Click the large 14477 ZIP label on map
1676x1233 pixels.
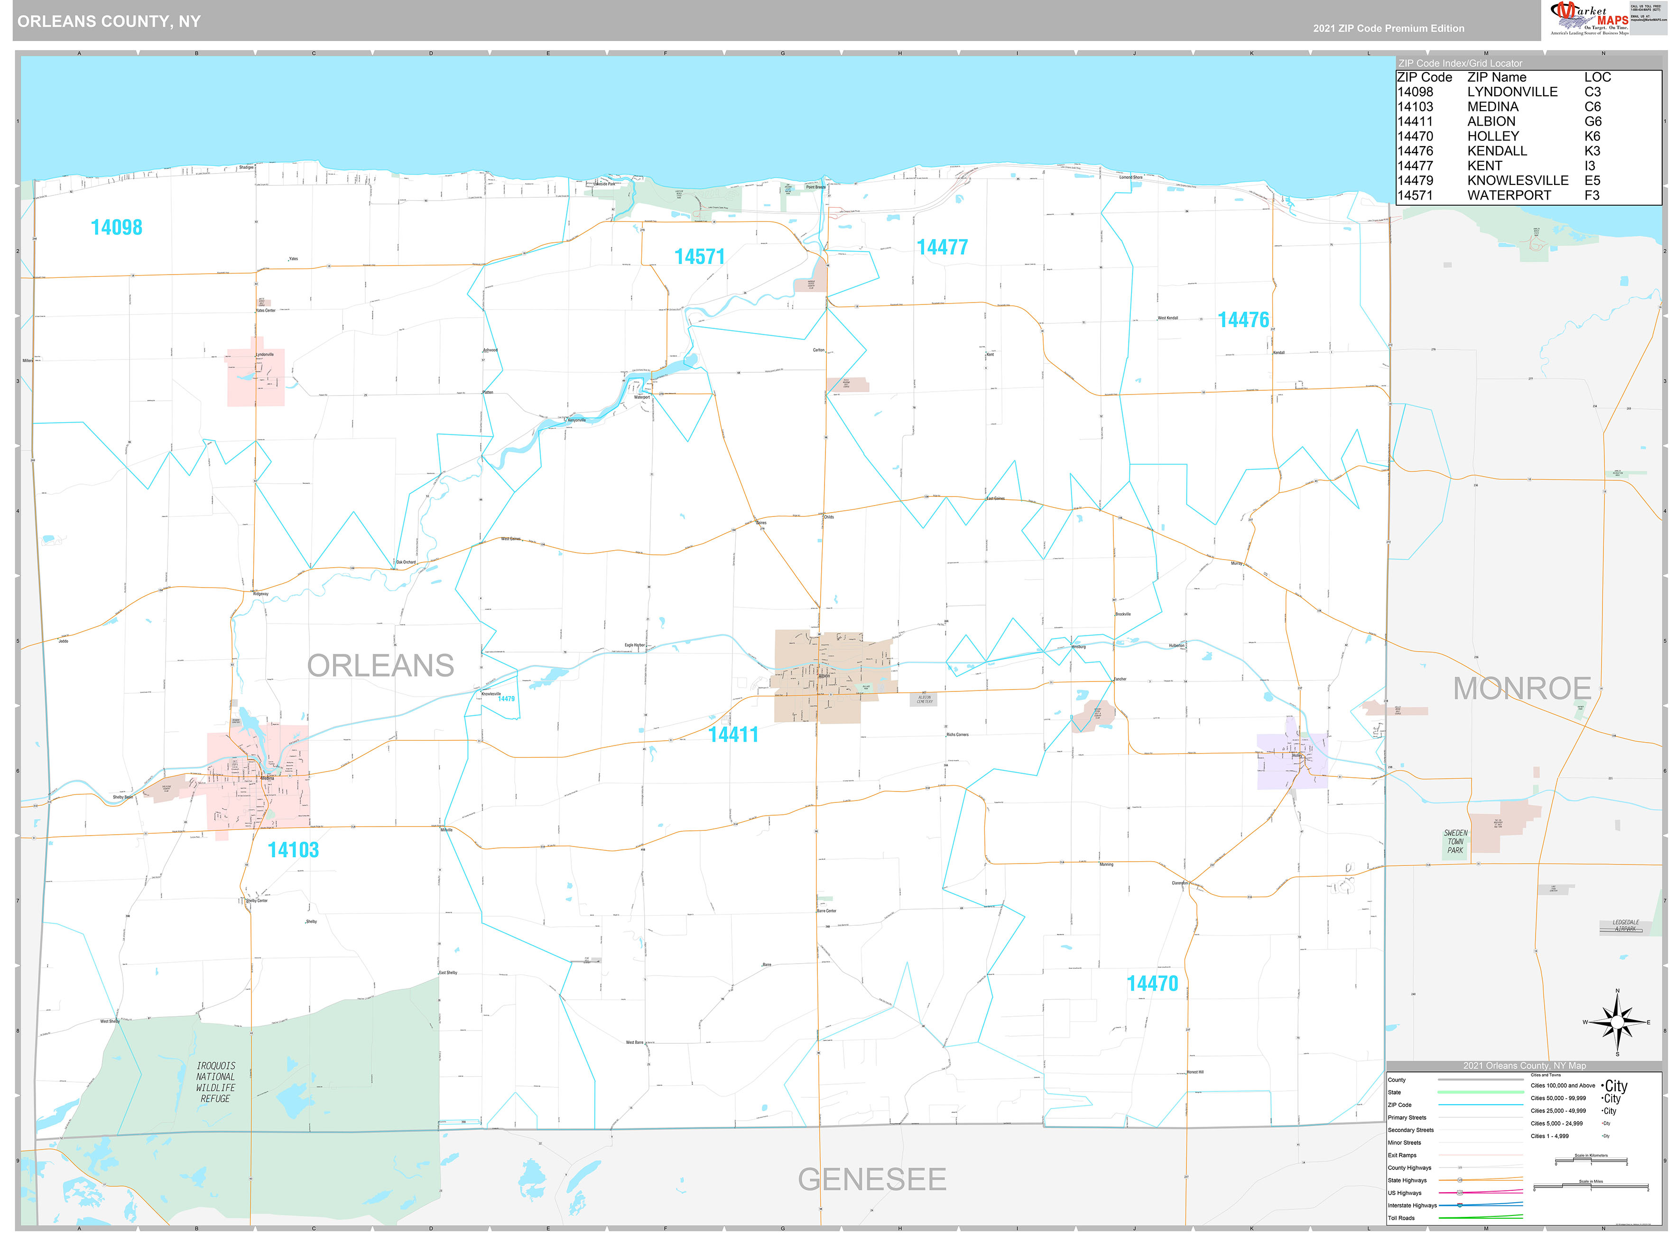(x=942, y=247)
